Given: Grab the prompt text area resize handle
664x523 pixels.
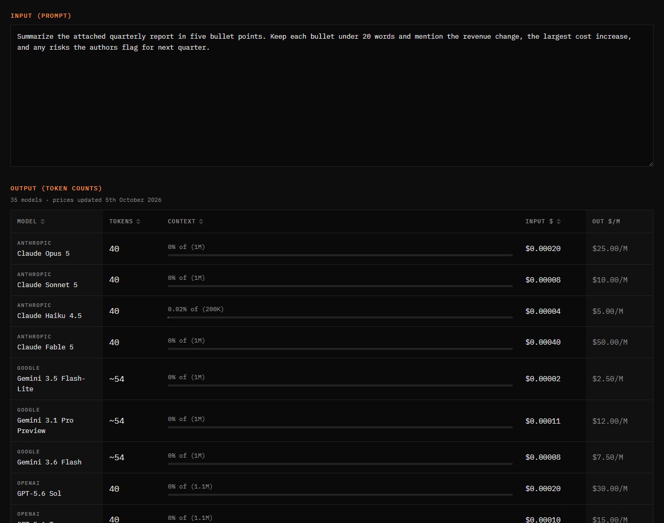Looking at the screenshot, I should pyautogui.click(x=650, y=163).
